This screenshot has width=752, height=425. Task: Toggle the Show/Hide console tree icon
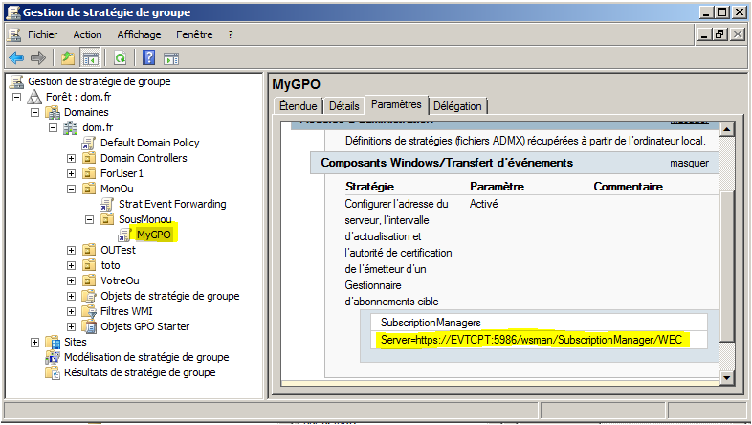click(x=90, y=58)
